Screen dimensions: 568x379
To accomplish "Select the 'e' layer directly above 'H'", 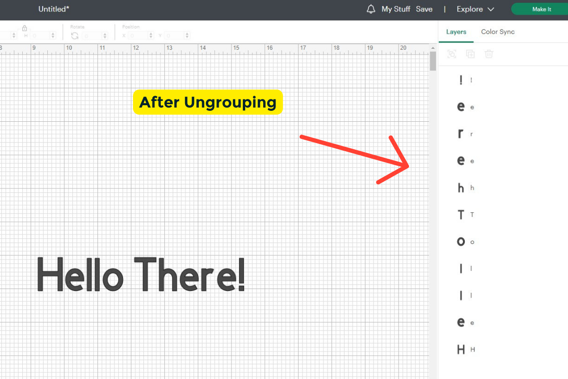I will (x=503, y=323).
